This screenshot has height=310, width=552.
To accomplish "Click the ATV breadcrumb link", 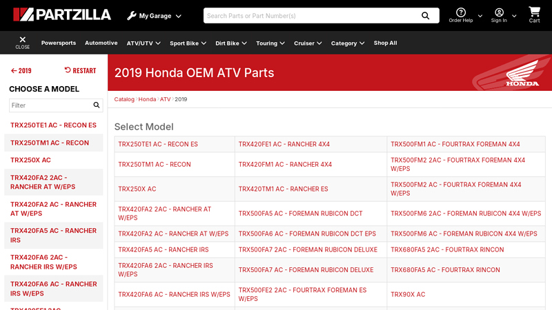I will (x=165, y=99).
